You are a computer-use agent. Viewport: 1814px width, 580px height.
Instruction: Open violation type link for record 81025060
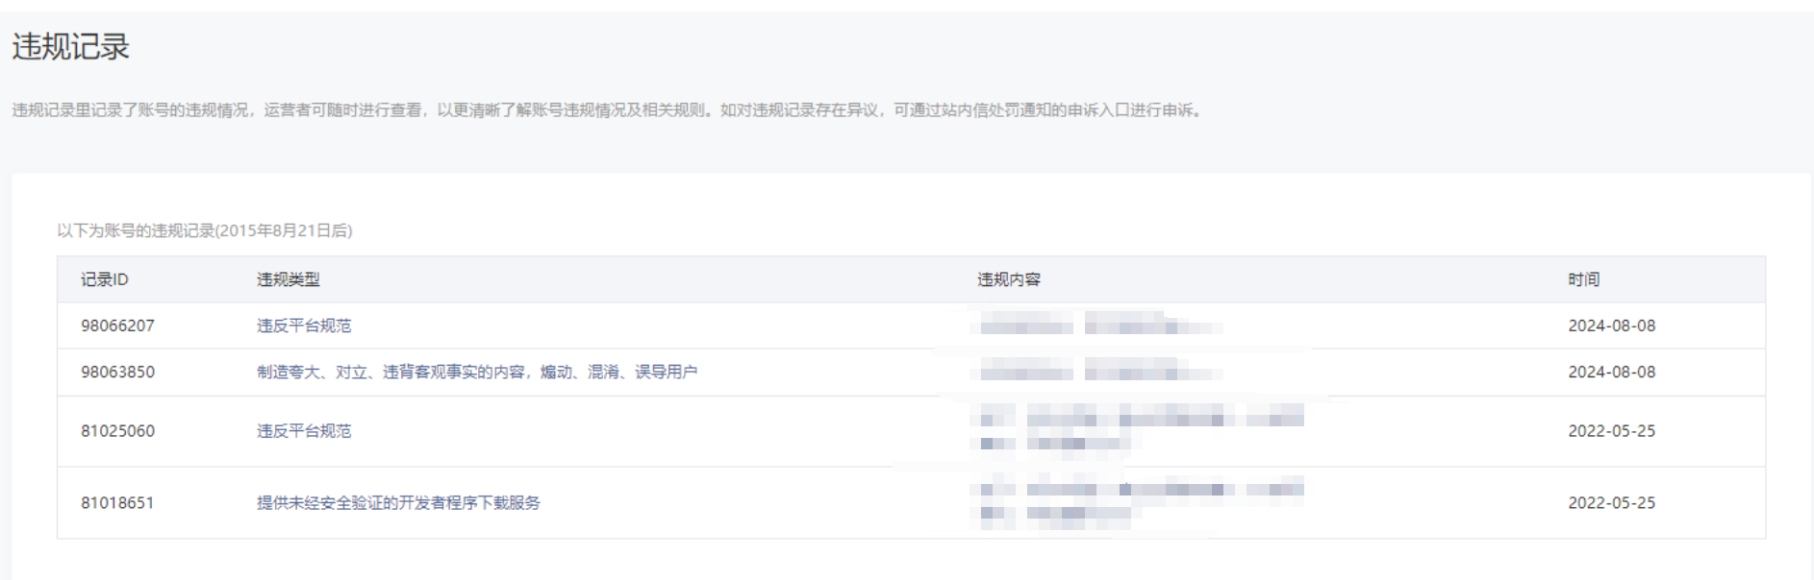tap(304, 431)
